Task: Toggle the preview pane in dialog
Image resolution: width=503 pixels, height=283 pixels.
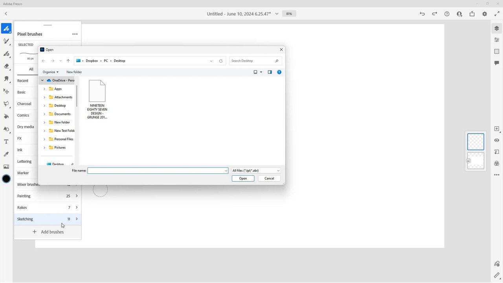Action: pos(270,72)
